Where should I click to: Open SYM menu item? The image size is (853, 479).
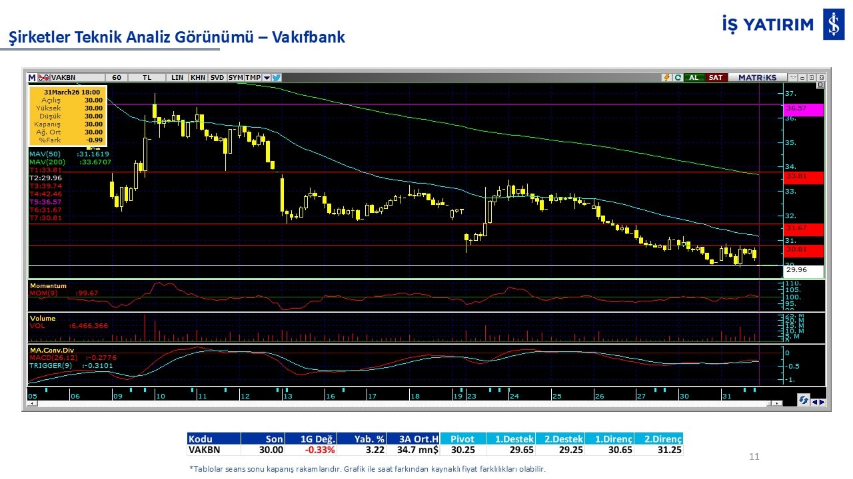point(236,77)
